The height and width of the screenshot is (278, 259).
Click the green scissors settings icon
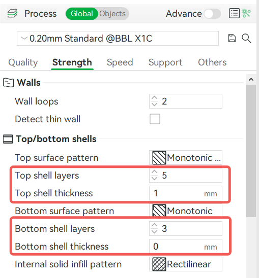[x=247, y=14]
